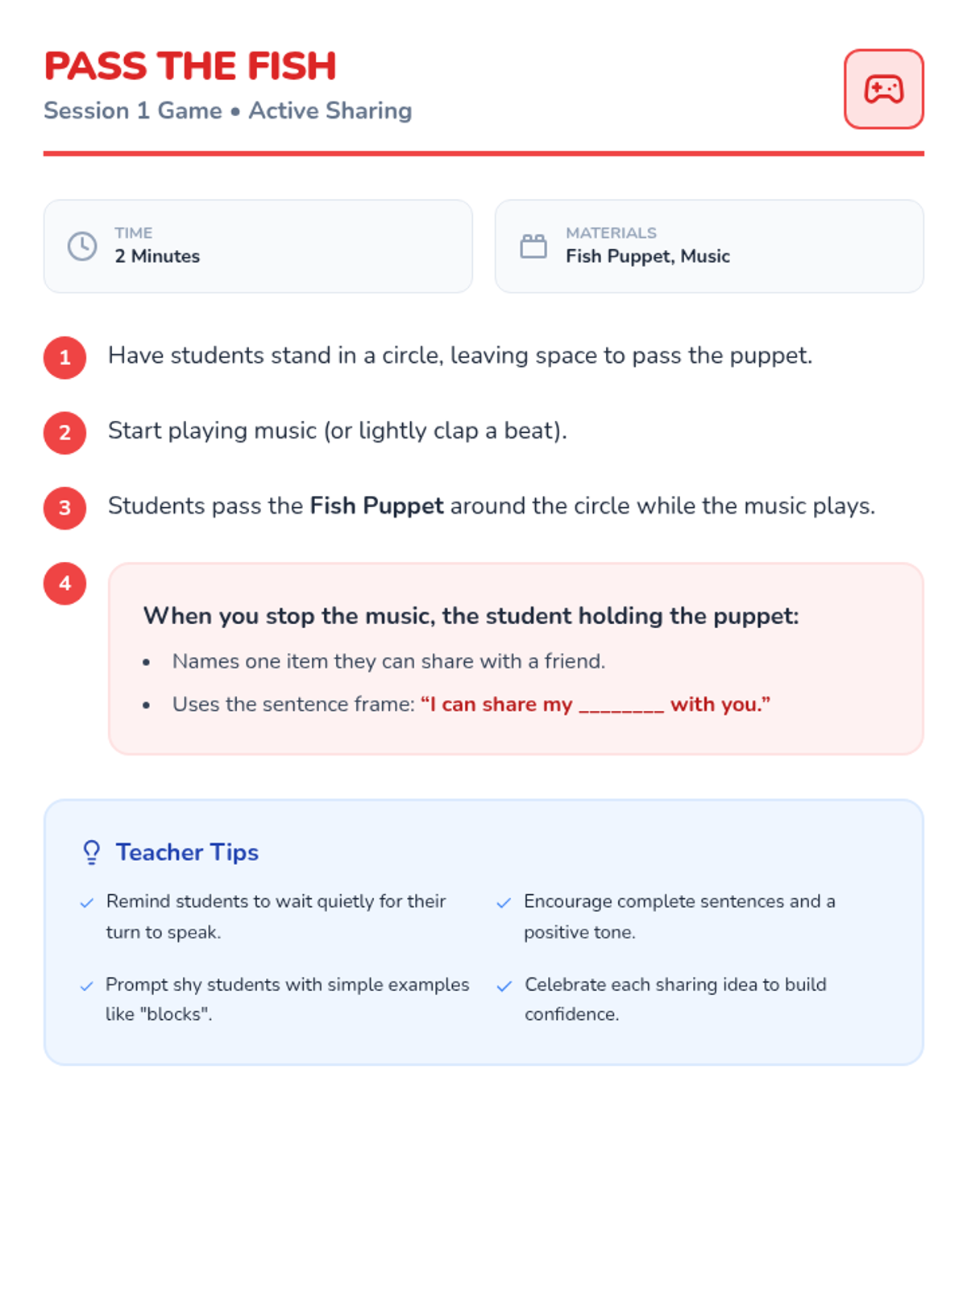Click the blank line in sentence frame

[x=620, y=706]
